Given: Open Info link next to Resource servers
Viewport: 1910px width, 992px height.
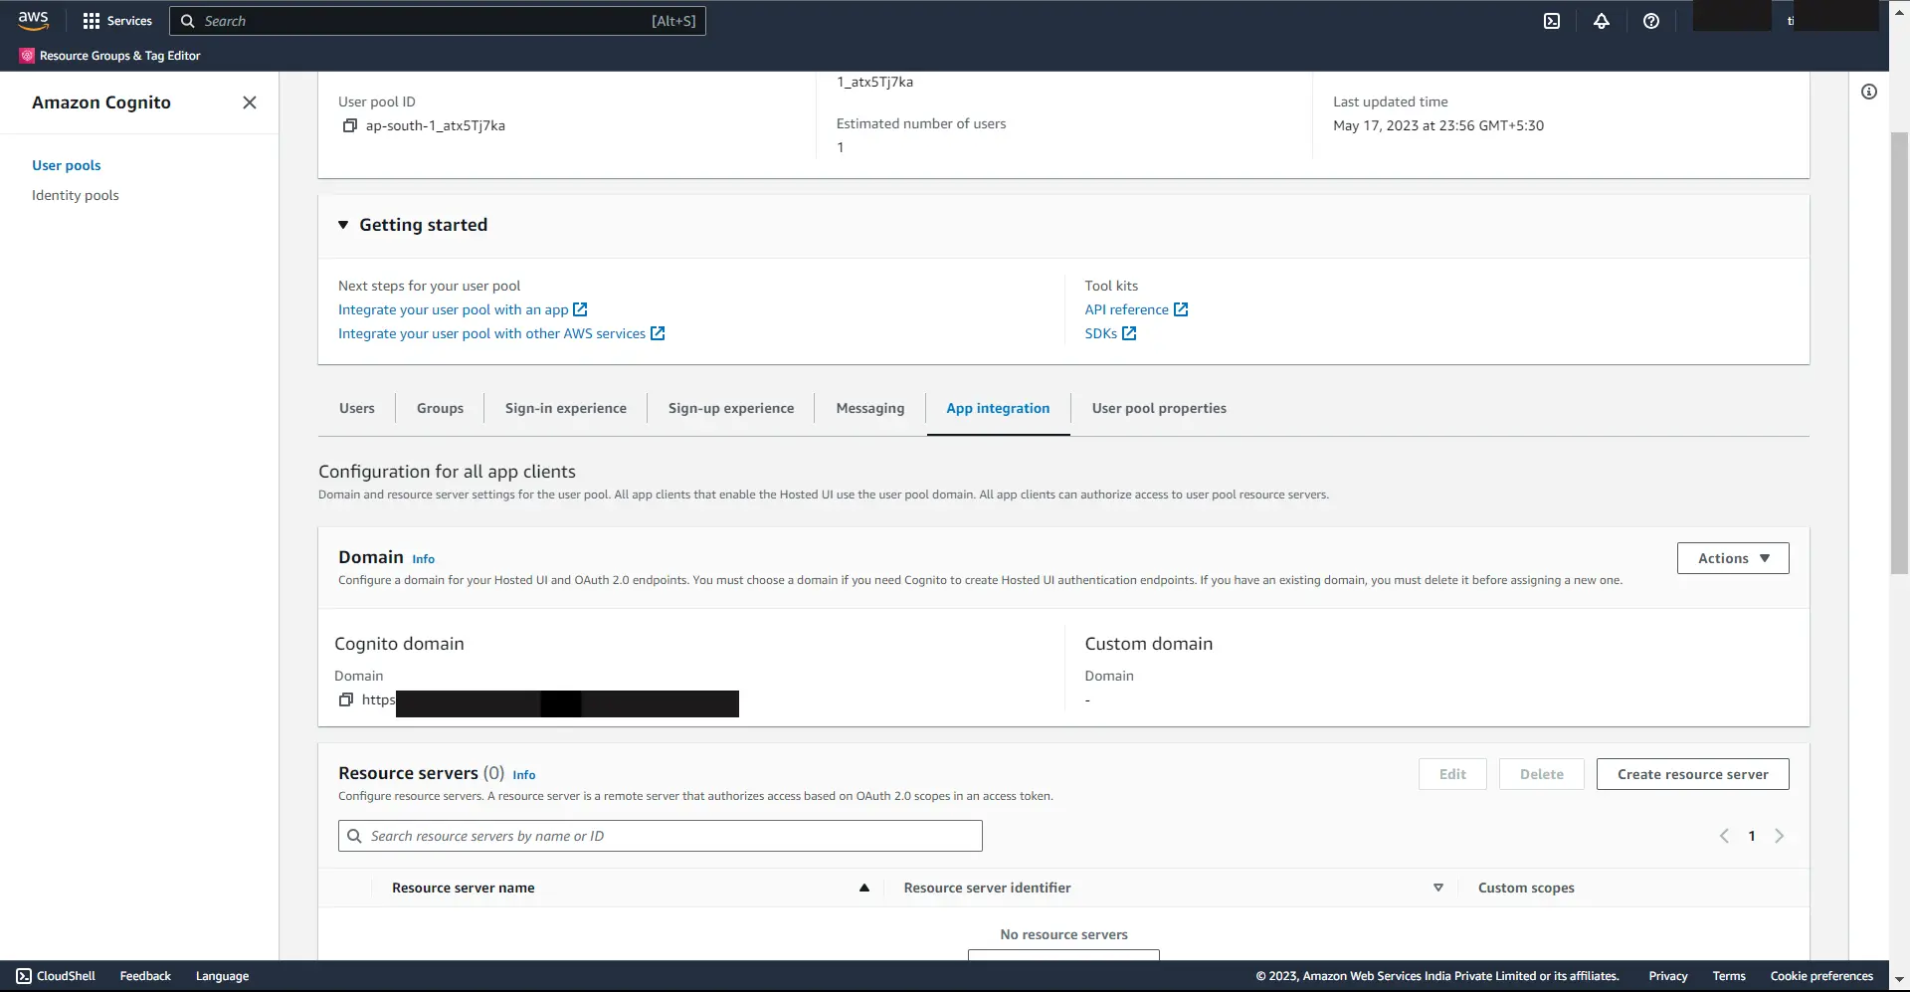Looking at the screenshot, I should click(x=524, y=775).
